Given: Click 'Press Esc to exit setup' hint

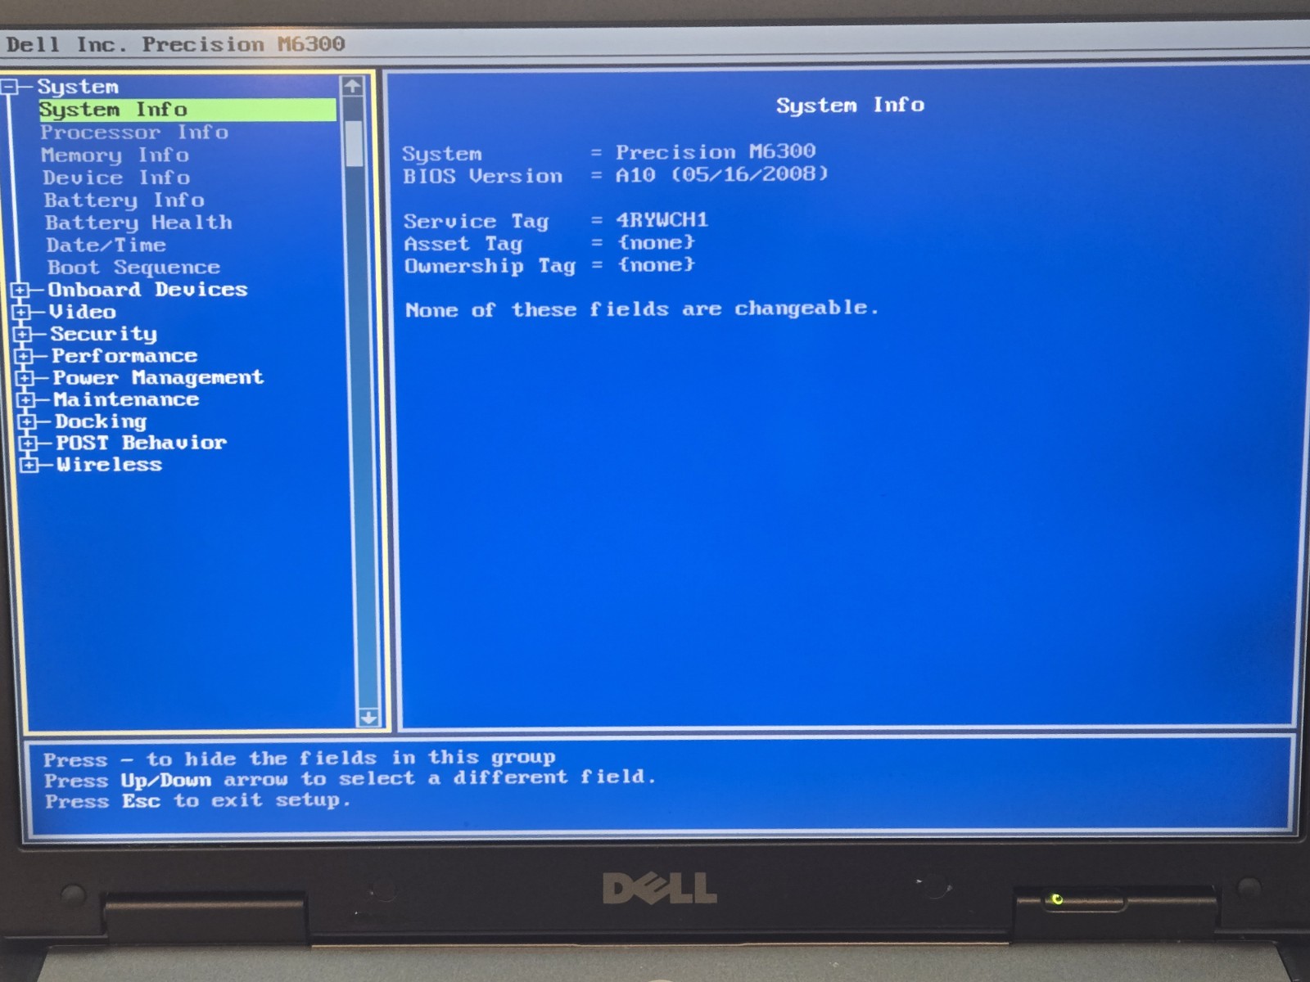Looking at the screenshot, I should 198,800.
